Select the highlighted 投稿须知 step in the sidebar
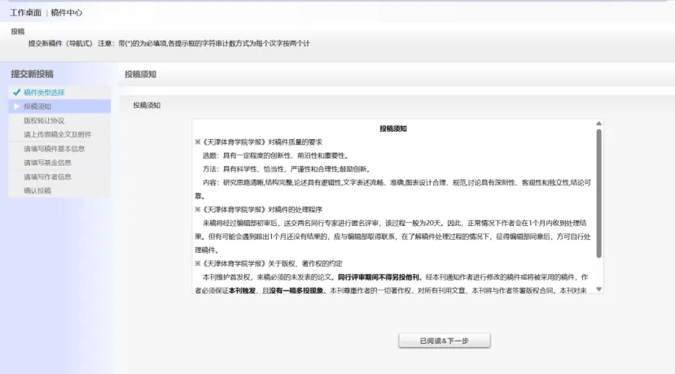Viewport: 675px width, 374px height. (x=37, y=107)
